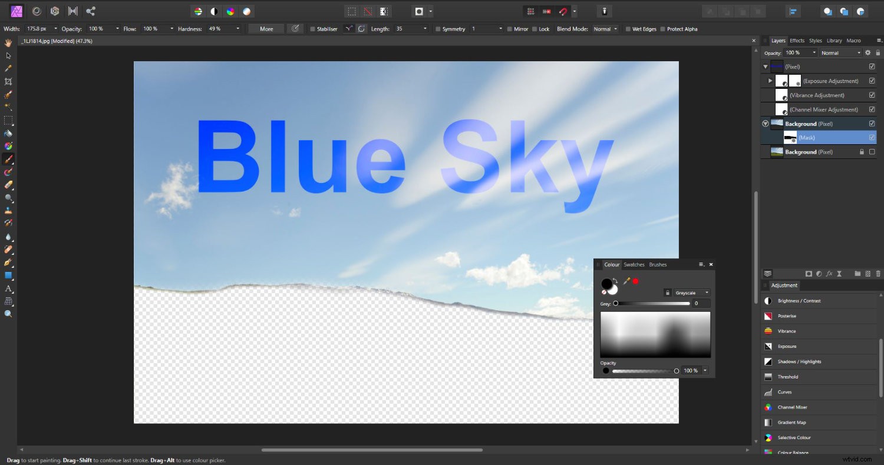This screenshot has height=465, width=884.
Task: Click the More button in the brush toolbar
Action: pos(266,28)
